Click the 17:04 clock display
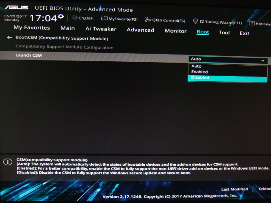 (43, 18)
